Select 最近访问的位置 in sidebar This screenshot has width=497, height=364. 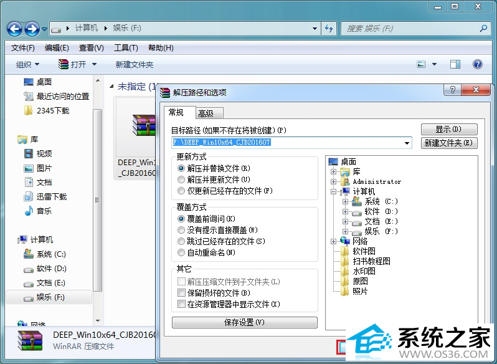(x=57, y=97)
